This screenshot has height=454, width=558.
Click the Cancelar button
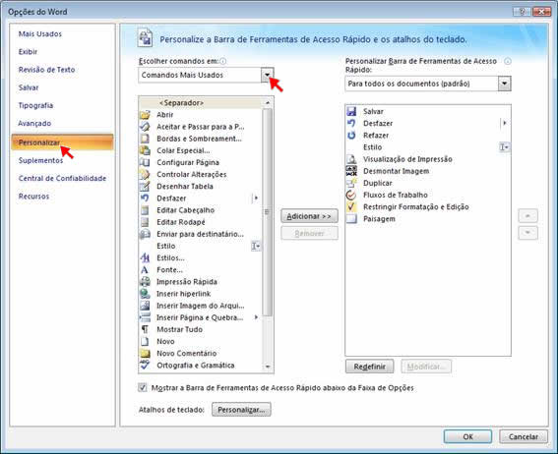(x=524, y=436)
